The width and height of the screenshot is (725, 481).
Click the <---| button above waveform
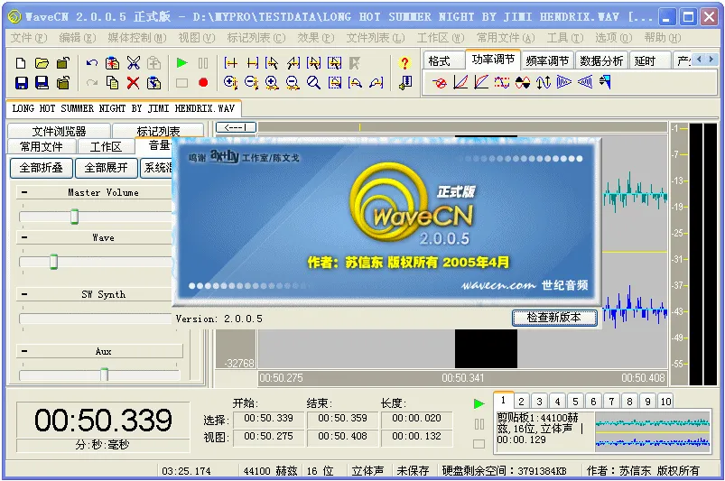click(236, 127)
